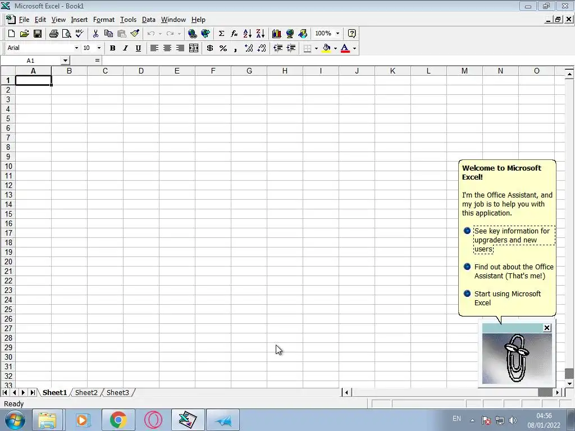Switch to the Sheet2 tab

point(86,392)
